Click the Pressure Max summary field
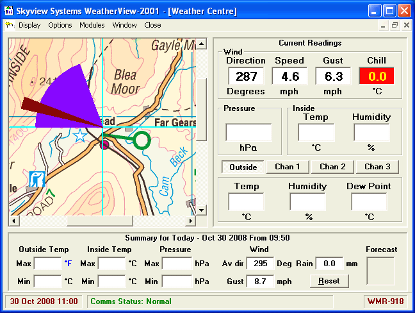Screen dimensions: 415x313 pos(177,264)
